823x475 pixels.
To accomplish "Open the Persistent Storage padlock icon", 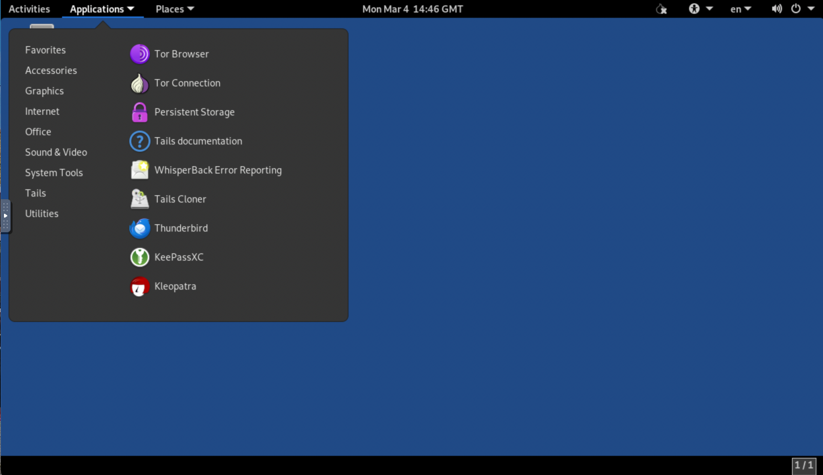I will (140, 112).
